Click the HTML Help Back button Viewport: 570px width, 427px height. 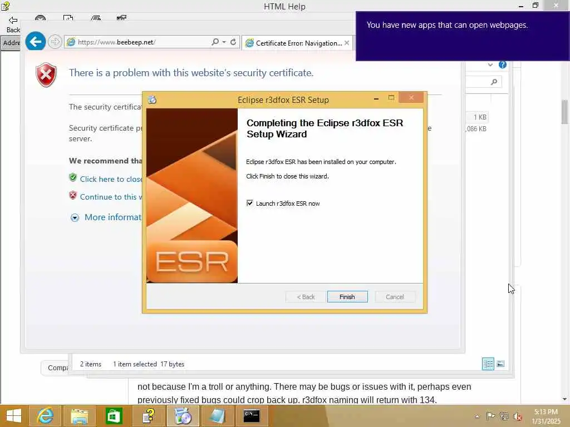click(13, 24)
